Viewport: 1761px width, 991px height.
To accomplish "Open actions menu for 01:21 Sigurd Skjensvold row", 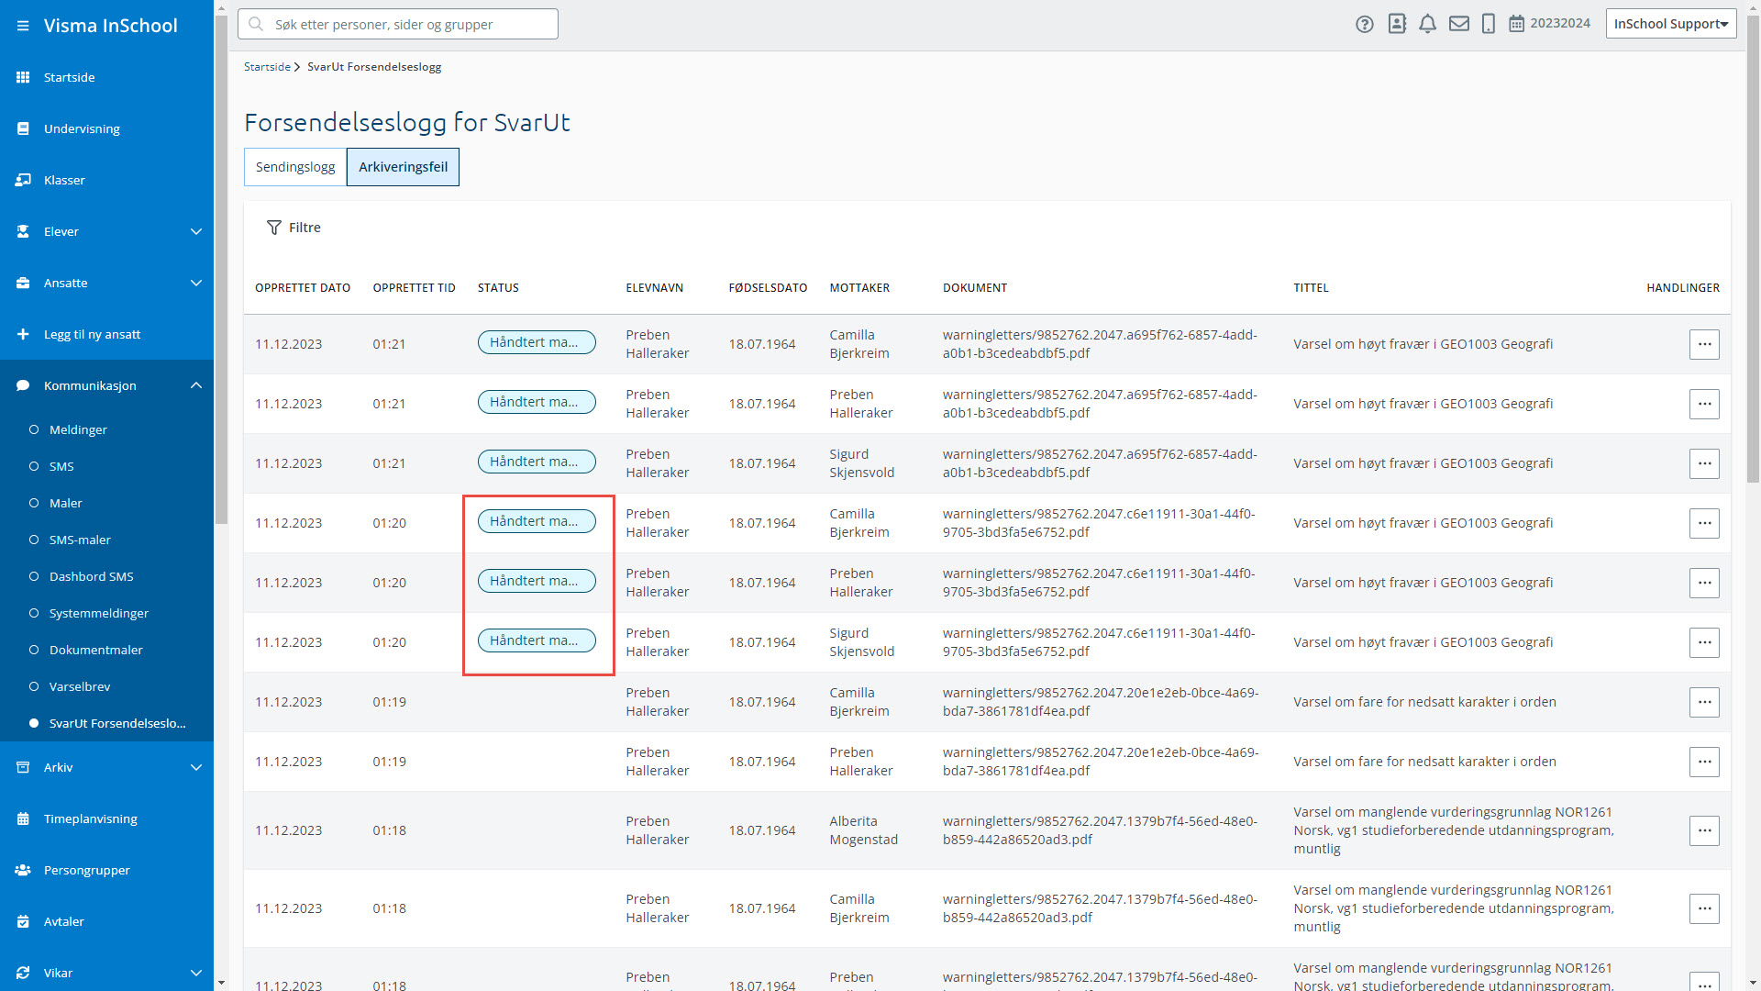I will (x=1704, y=463).
